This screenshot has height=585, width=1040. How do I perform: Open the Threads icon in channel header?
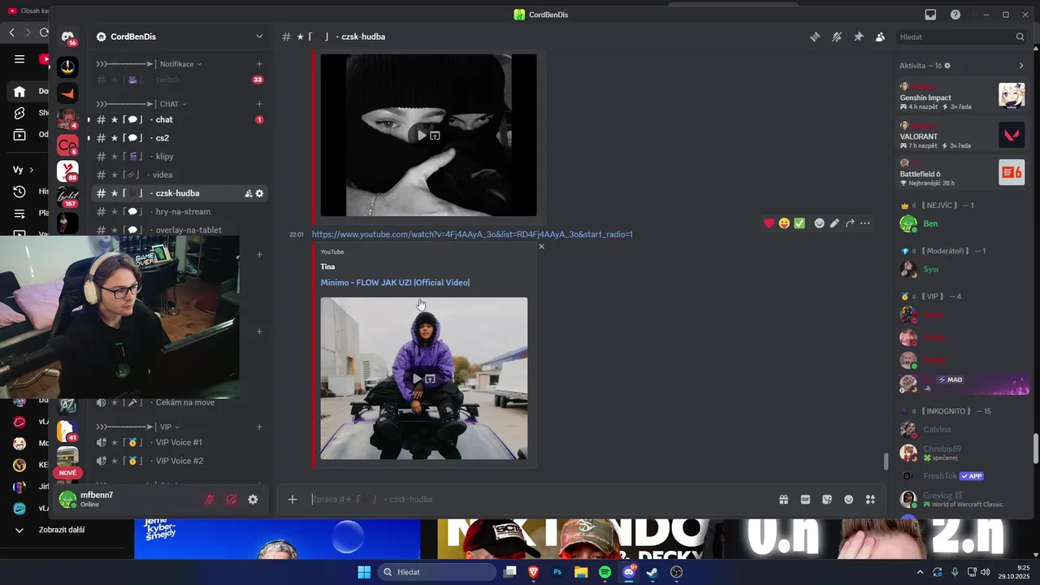point(815,37)
